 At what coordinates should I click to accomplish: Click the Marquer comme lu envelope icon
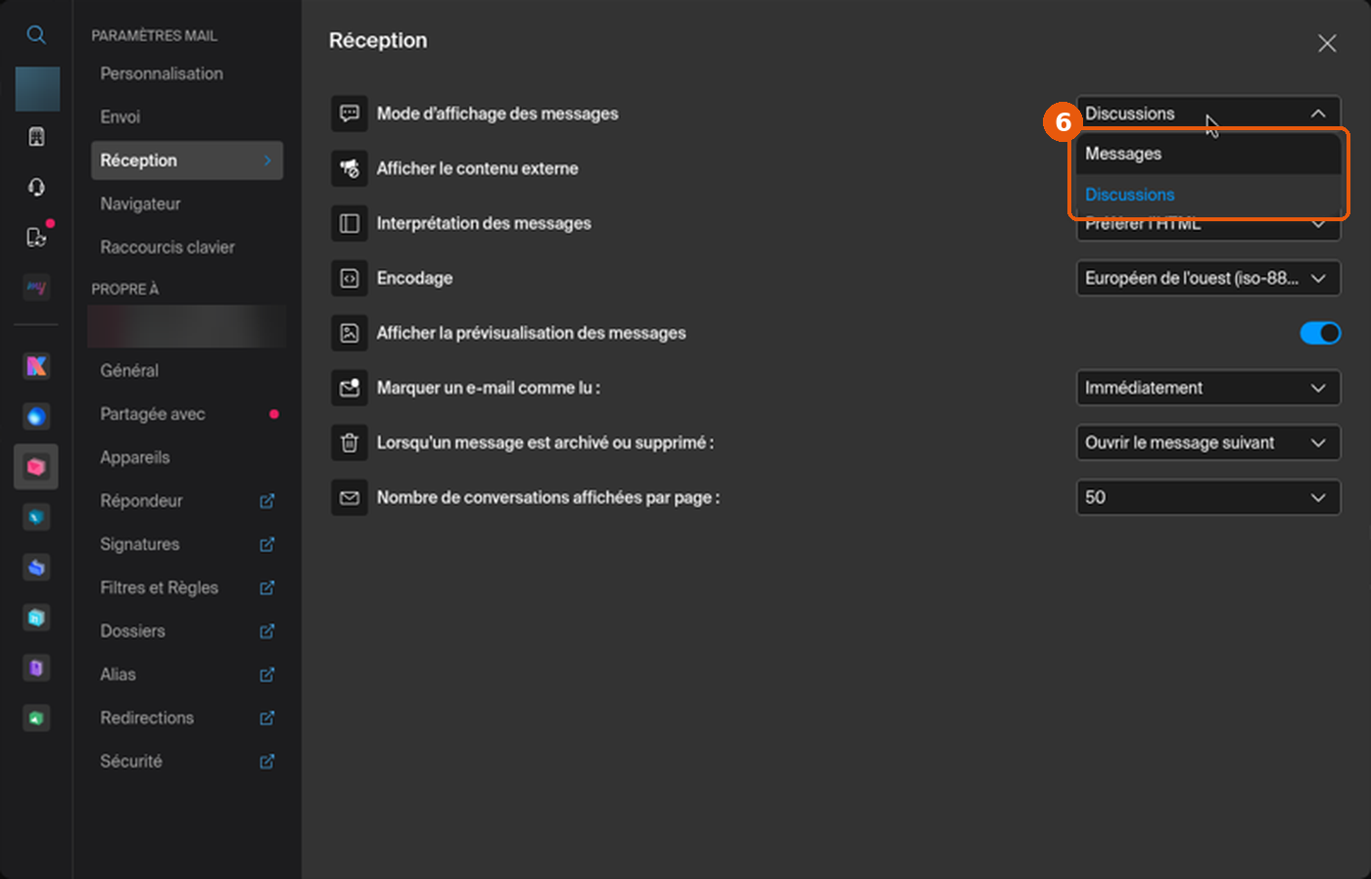pyautogui.click(x=350, y=388)
